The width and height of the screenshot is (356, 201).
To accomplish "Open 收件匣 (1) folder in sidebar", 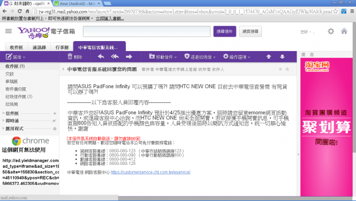I will pyautogui.click(x=15, y=66).
